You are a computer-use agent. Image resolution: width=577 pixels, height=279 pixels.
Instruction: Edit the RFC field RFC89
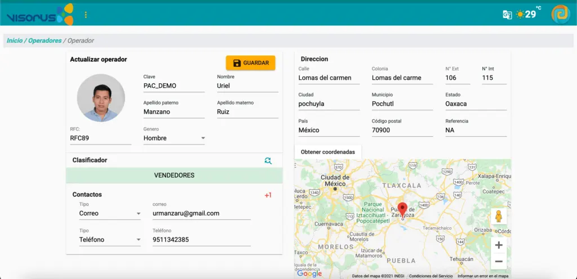click(100, 138)
